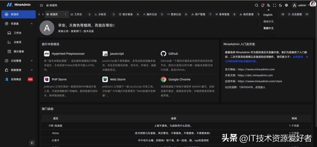Click the 动态 column header

point(173,119)
